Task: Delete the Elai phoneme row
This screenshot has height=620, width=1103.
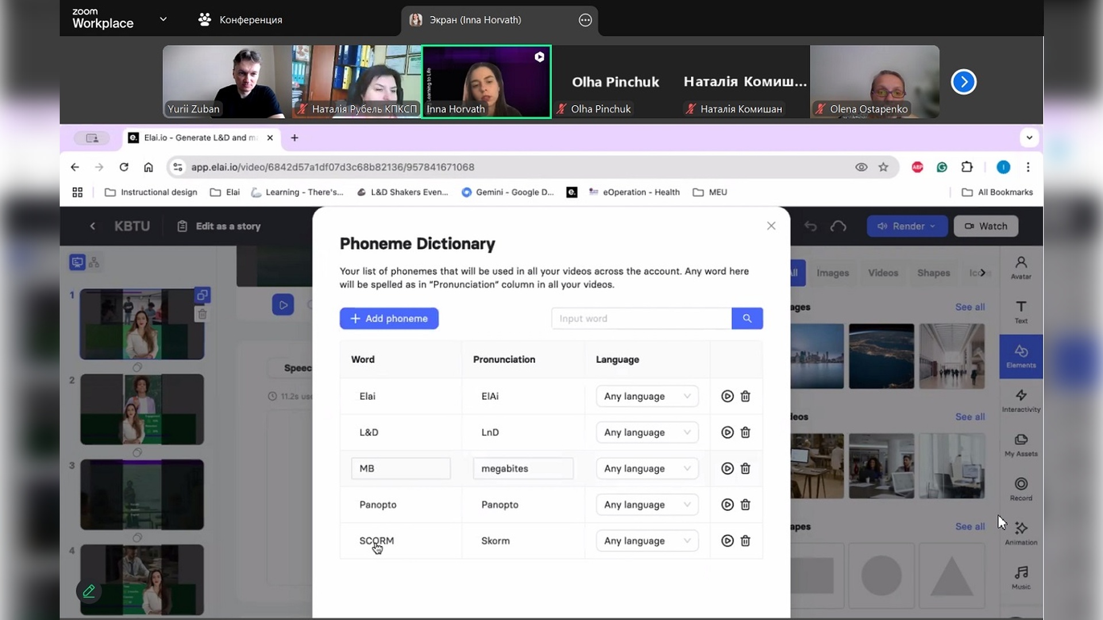Action: click(x=745, y=396)
